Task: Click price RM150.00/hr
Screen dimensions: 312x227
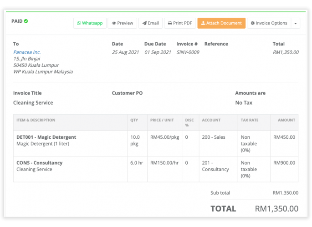Action: pyautogui.click(x=164, y=163)
